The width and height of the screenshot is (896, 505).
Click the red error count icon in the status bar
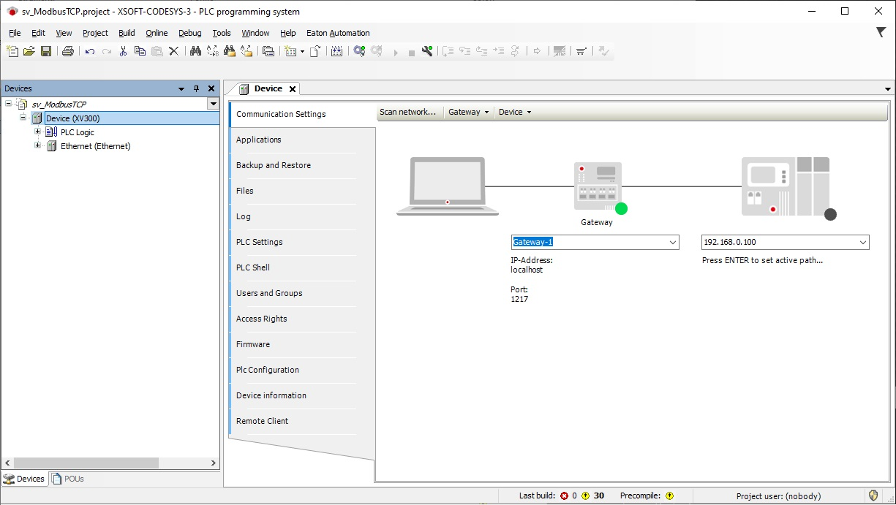[564, 496]
